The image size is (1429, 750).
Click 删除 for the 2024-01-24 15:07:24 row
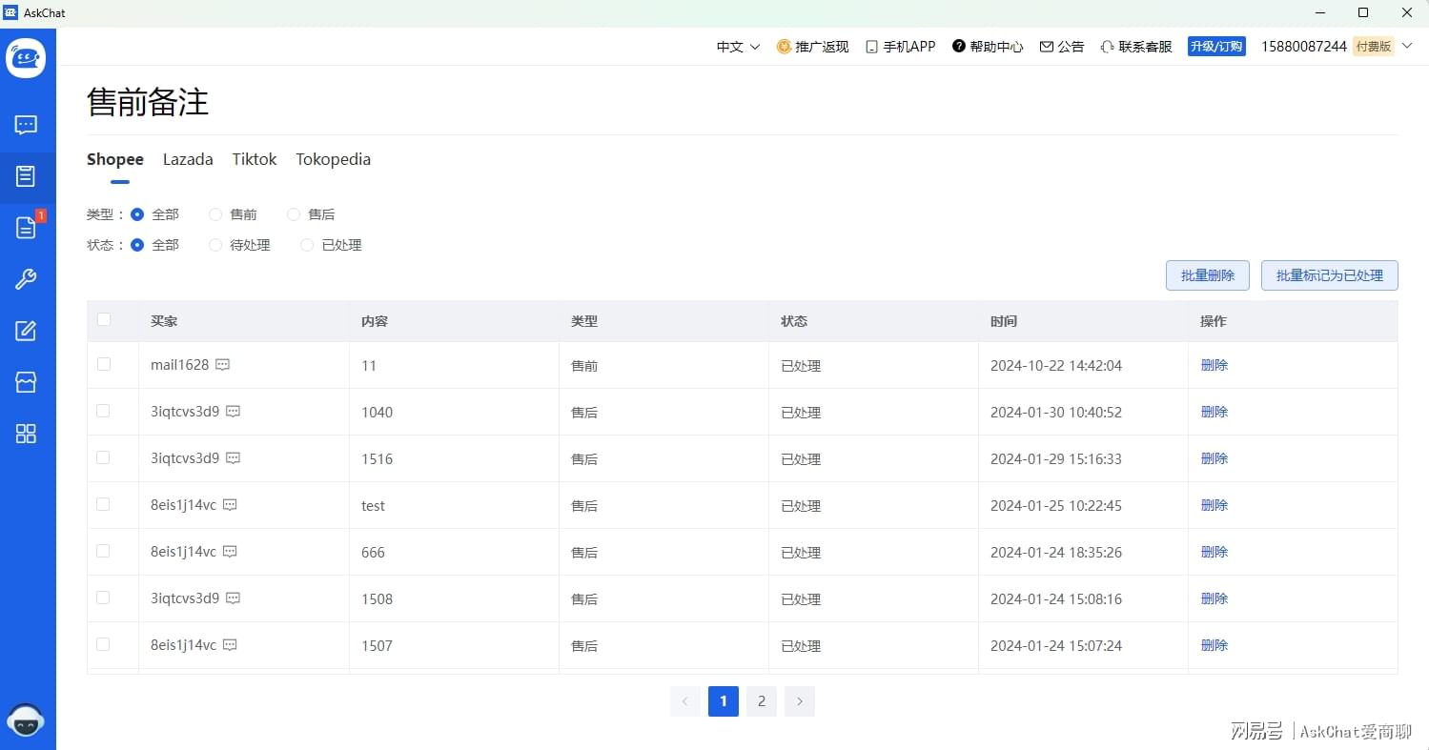point(1215,645)
